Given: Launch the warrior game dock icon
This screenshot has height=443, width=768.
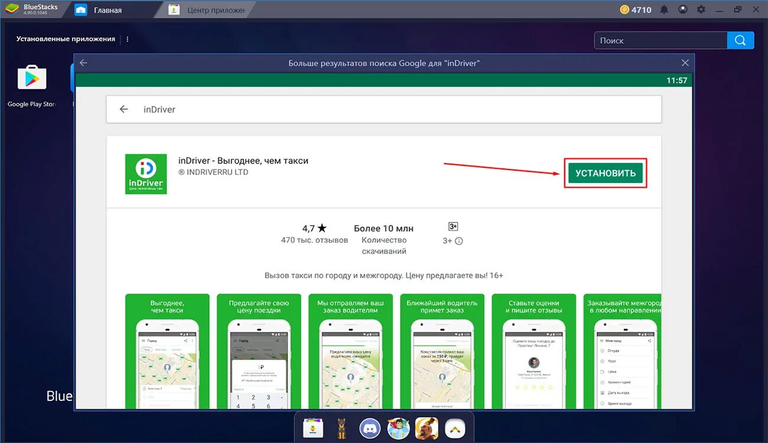Looking at the screenshot, I should click(x=427, y=428).
